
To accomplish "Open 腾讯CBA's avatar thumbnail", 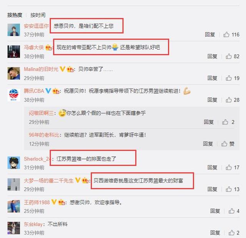I will coord(14,95).
